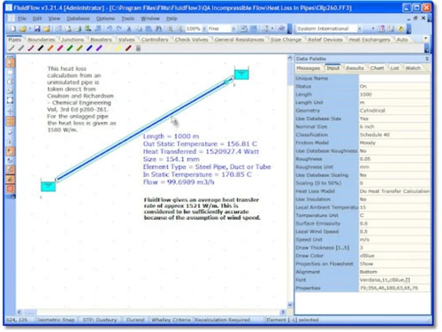Open the Options menu
This screenshot has width=442, height=332.
pyautogui.click(x=105, y=19)
